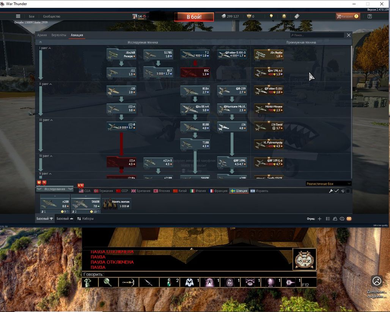
Task: Click the search field in research panel
Action: [x=317, y=35]
